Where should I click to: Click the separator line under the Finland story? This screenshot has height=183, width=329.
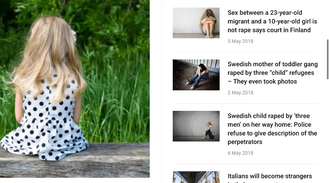pos(245,52)
